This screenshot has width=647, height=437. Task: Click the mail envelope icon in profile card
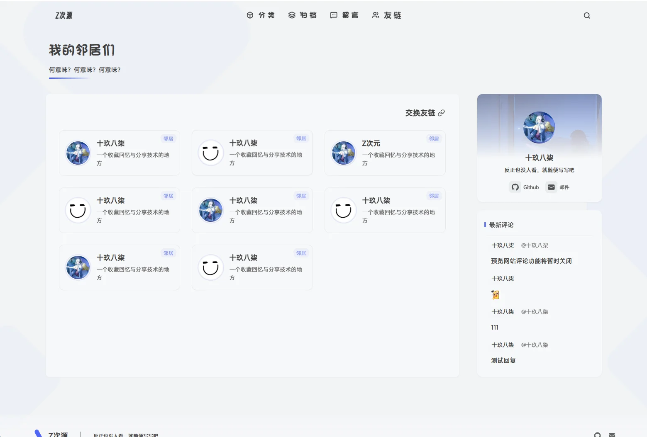551,187
